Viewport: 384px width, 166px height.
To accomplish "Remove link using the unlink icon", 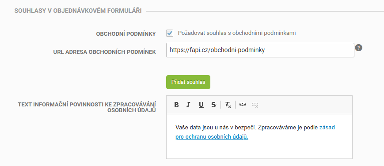I will (x=255, y=105).
